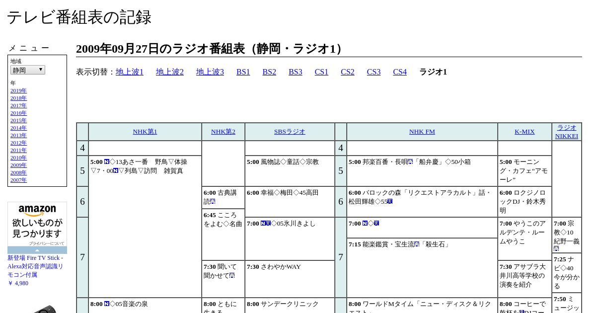Open the 2017年 archive link

tap(18, 106)
